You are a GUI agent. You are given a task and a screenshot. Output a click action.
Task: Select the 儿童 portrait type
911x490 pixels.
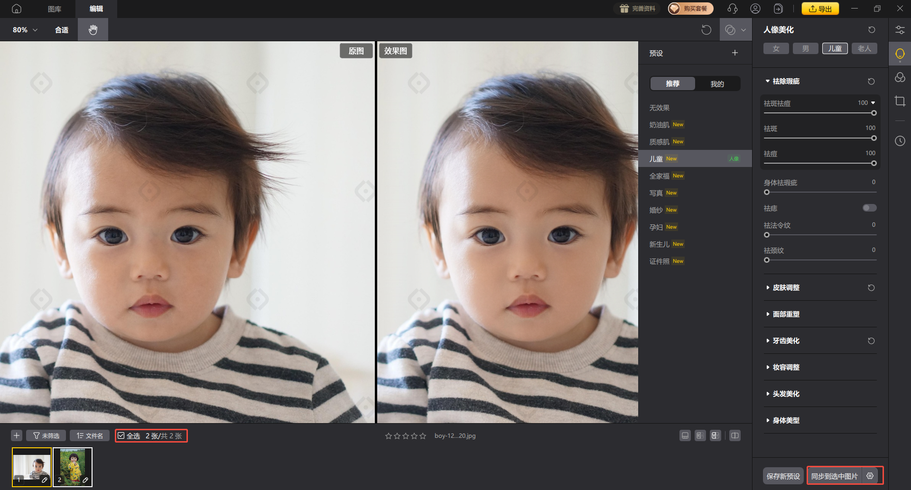point(835,48)
